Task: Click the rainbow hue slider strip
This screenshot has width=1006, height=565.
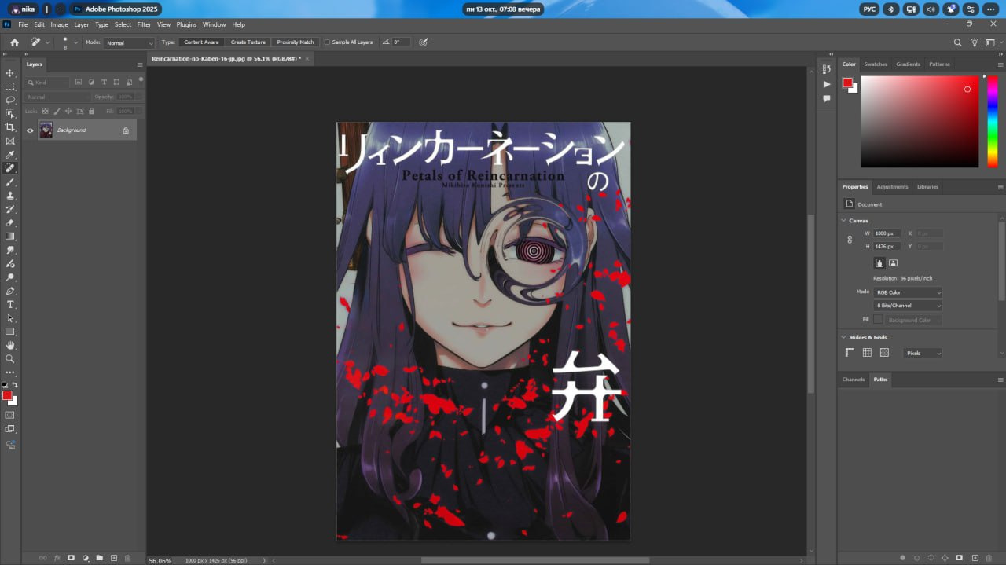Action: (993, 121)
